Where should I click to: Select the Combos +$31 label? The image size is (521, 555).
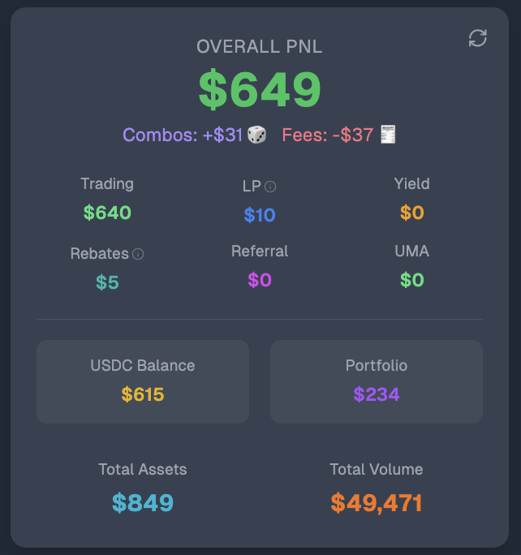coord(183,135)
